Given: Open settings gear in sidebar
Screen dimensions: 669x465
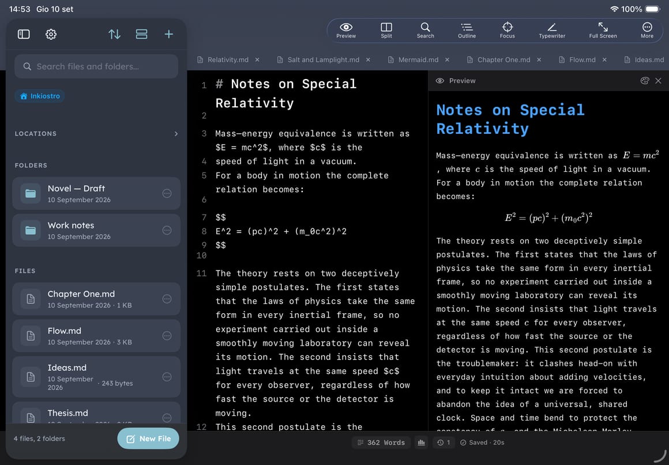Looking at the screenshot, I should (51, 34).
